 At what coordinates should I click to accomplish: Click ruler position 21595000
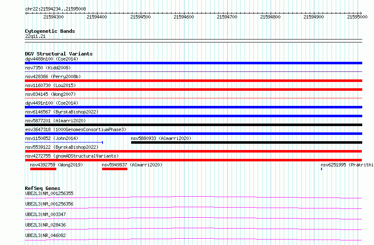pyautogui.click(x=357, y=17)
